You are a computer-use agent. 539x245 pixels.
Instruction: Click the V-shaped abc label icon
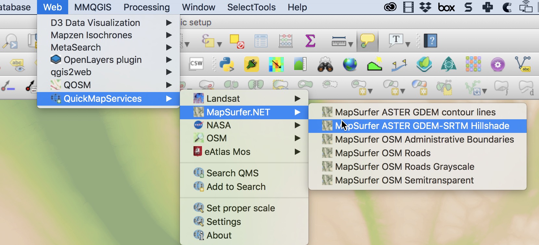coord(523,64)
